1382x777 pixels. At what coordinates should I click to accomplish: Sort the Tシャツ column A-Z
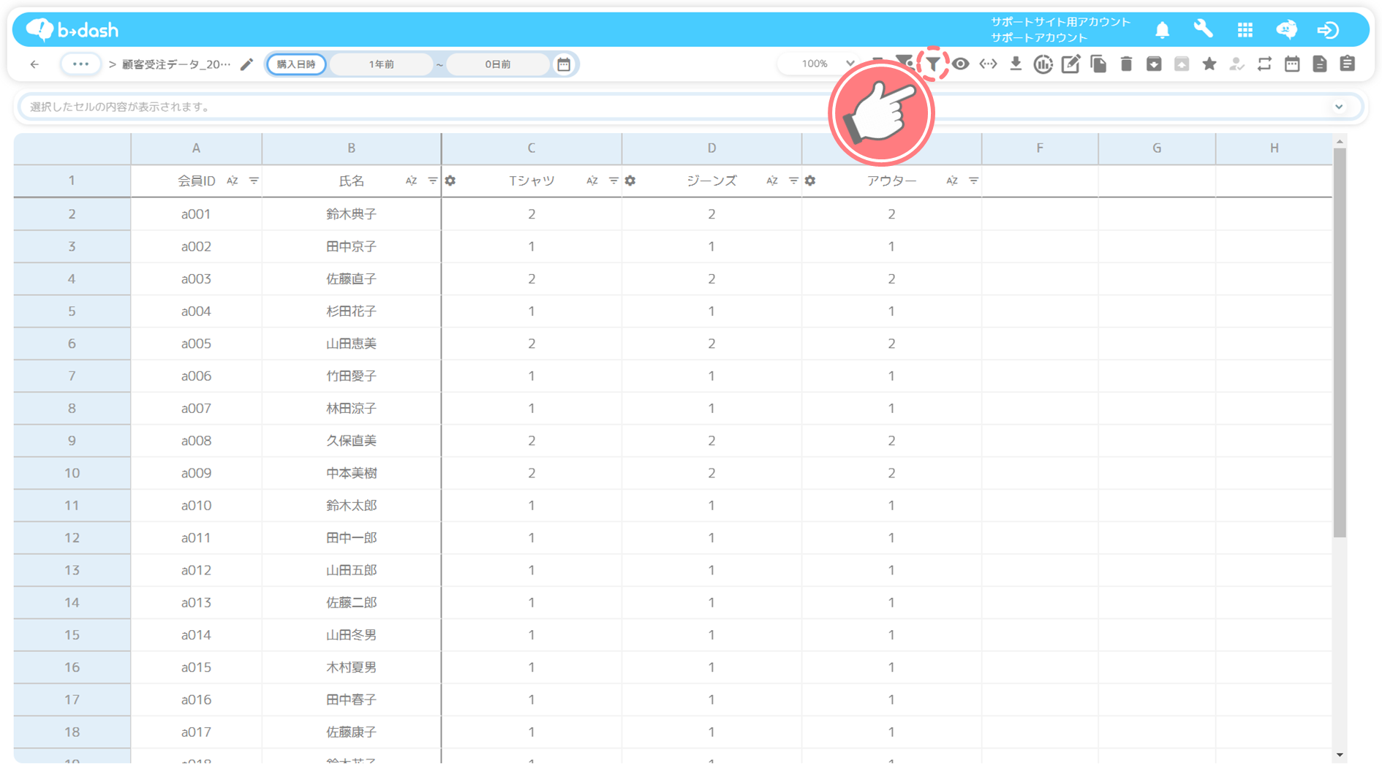coord(592,181)
